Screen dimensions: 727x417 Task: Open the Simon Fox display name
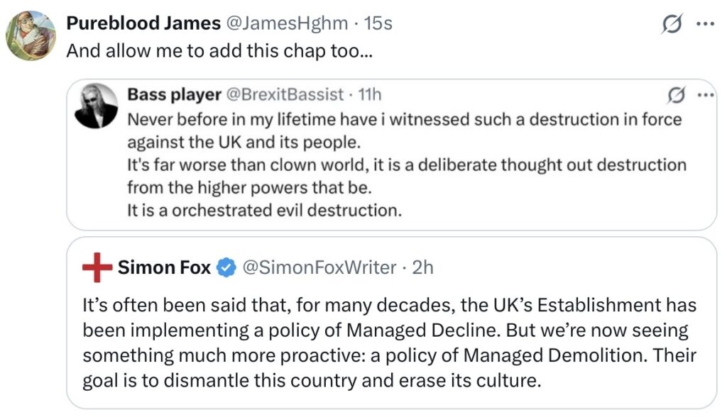click(x=164, y=267)
